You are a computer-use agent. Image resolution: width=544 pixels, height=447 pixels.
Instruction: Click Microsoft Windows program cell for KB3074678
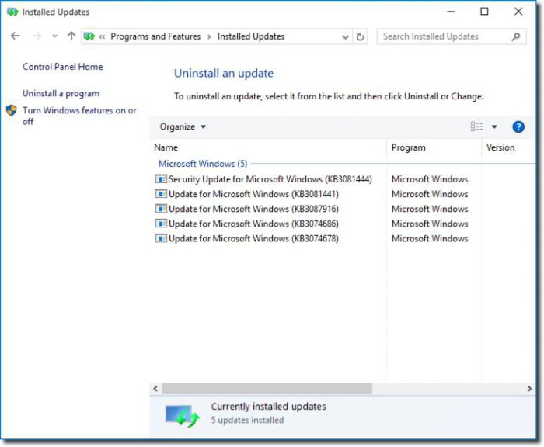point(430,239)
